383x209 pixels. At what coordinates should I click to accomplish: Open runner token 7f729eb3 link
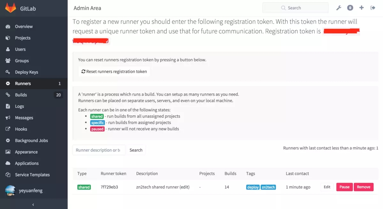pyautogui.click(x=109, y=187)
